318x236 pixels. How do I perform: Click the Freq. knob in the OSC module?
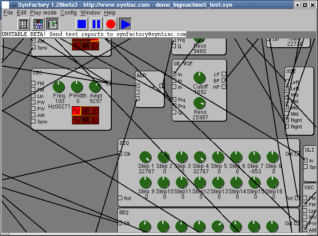(x=59, y=87)
